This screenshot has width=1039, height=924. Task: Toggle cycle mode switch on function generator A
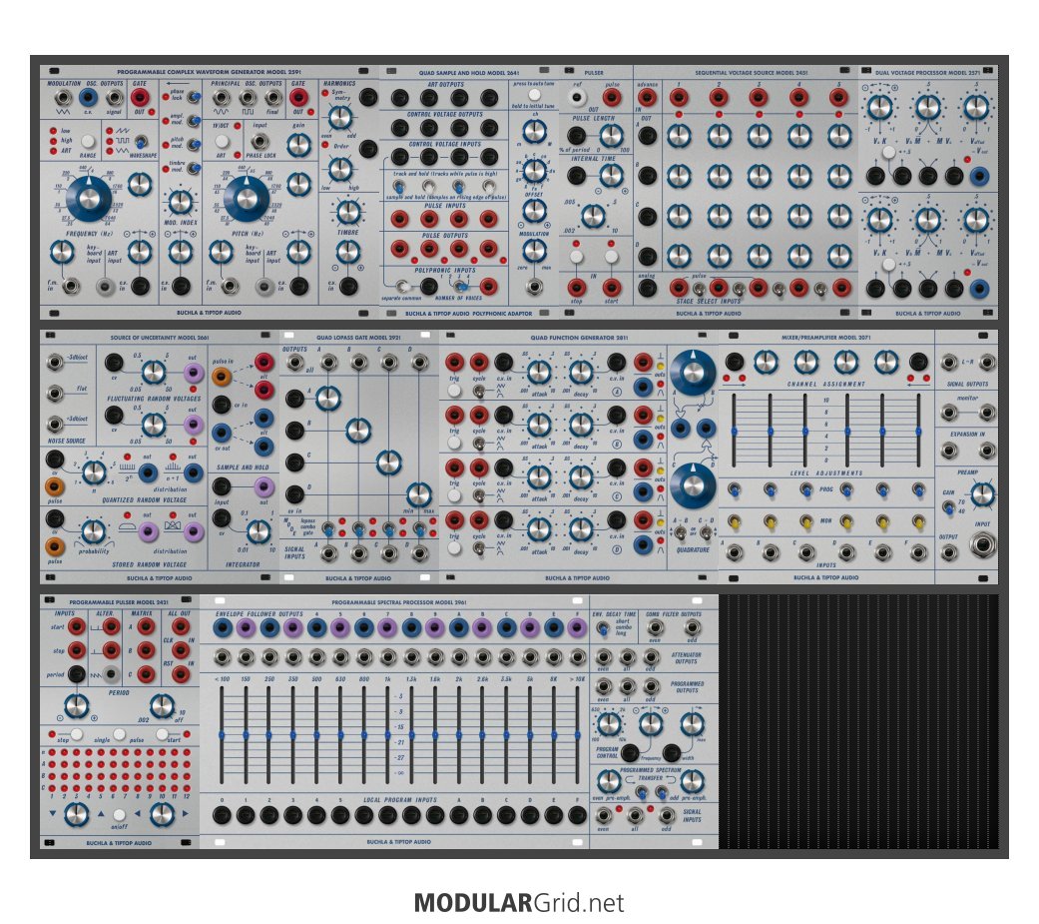coord(478,392)
